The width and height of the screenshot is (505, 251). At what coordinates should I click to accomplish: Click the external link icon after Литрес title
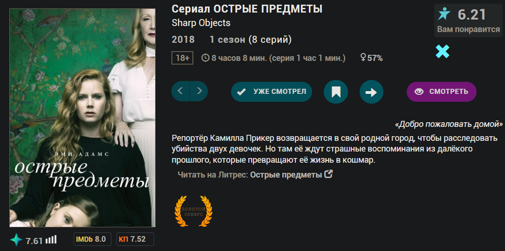point(328,174)
